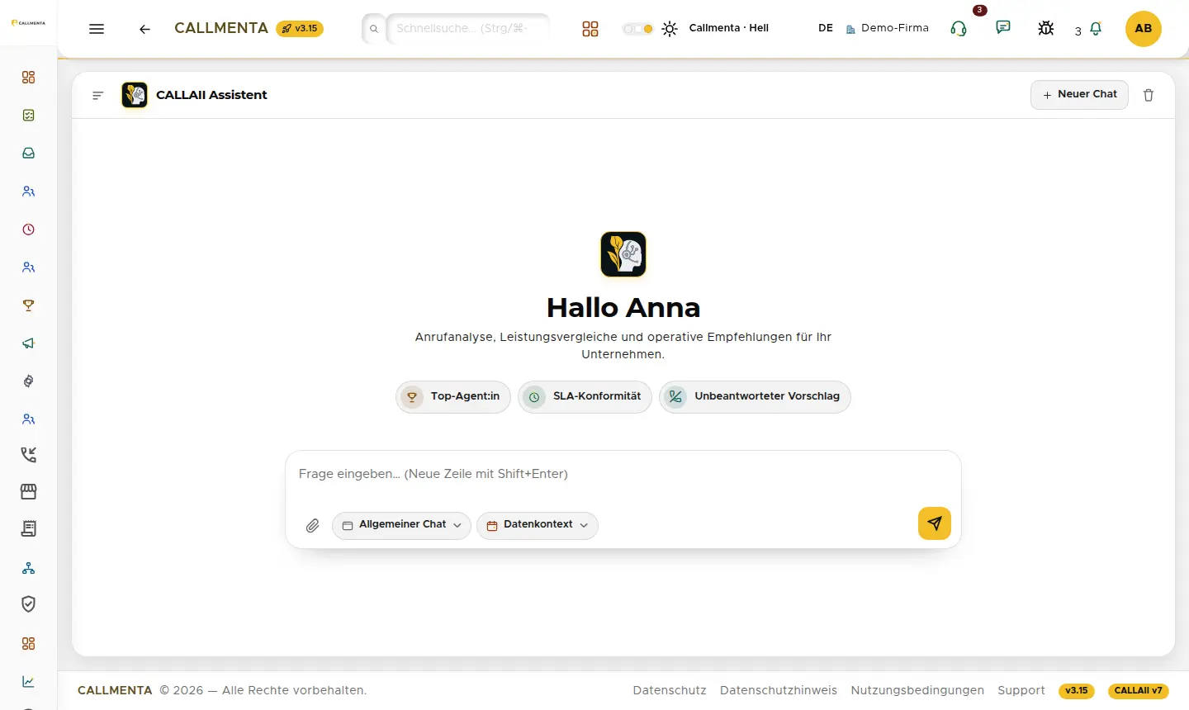Open users icon just above the trophy
This screenshot has width=1189, height=710.
(29, 267)
